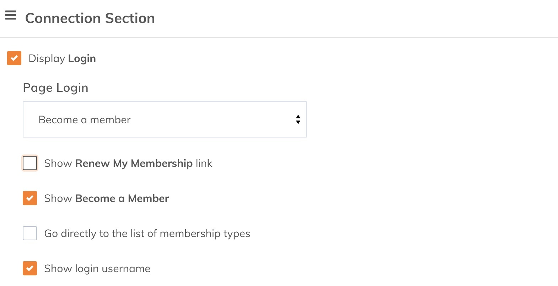Click the Display Login label text
Screen dimensions: 558x286
pyautogui.click(x=62, y=58)
